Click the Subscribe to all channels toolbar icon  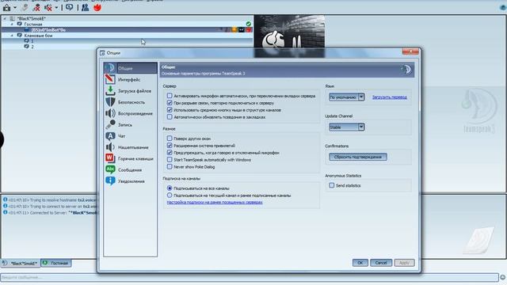coord(36,7)
